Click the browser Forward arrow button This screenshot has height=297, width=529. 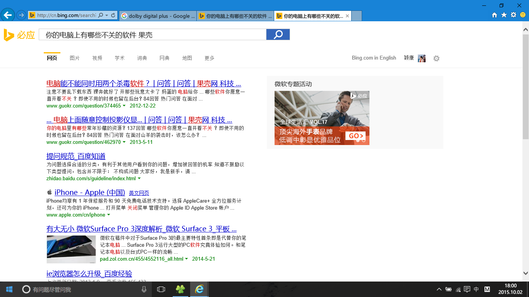(x=21, y=15)
